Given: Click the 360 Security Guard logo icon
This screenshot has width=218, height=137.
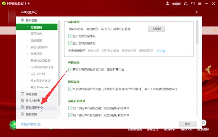Looking at the screenshot, I should (4, 3).
